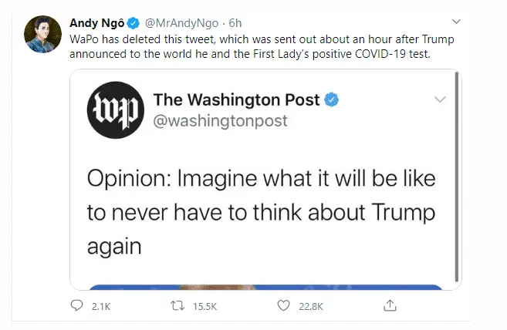
Task: Click The Washington Post account name
Action: click(x=239, y=99)
